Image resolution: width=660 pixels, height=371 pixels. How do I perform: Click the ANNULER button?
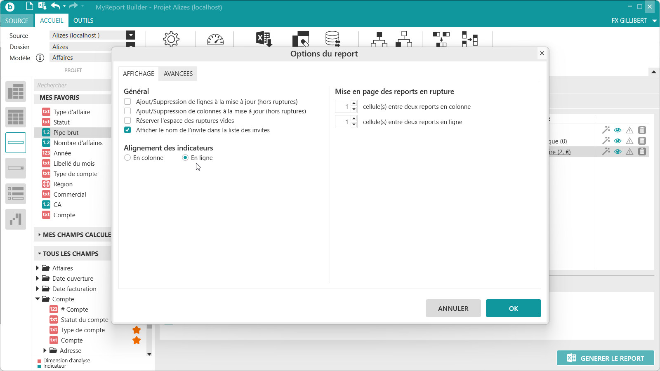[x=453, y=308]
